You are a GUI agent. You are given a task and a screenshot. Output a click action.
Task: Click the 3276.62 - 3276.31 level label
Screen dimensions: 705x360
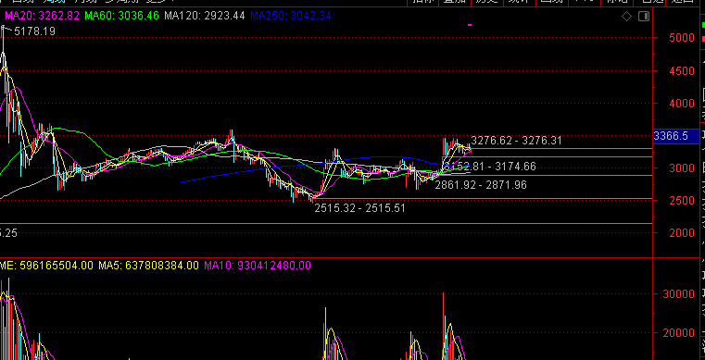point(517,141)
